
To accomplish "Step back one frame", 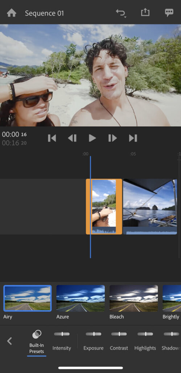I will 72,138.
